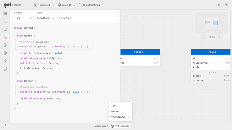Open the dashboard icon in the sidebar
This screenshot has width=232, height=130.
click(5, 14)
